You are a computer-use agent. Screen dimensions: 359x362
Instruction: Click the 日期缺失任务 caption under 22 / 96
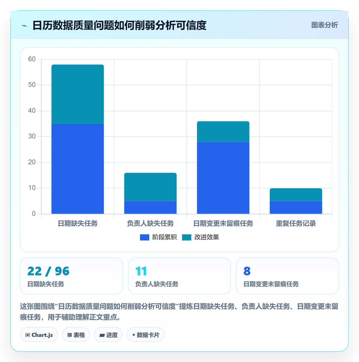click(46, 284)
